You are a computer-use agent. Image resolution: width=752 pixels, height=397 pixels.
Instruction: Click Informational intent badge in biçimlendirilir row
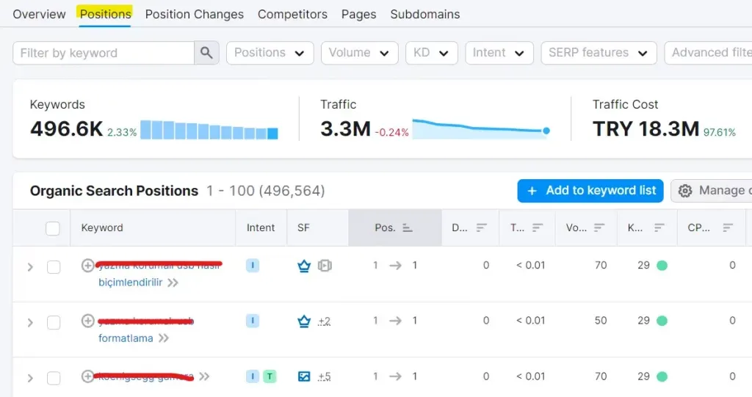pos(253,266)
